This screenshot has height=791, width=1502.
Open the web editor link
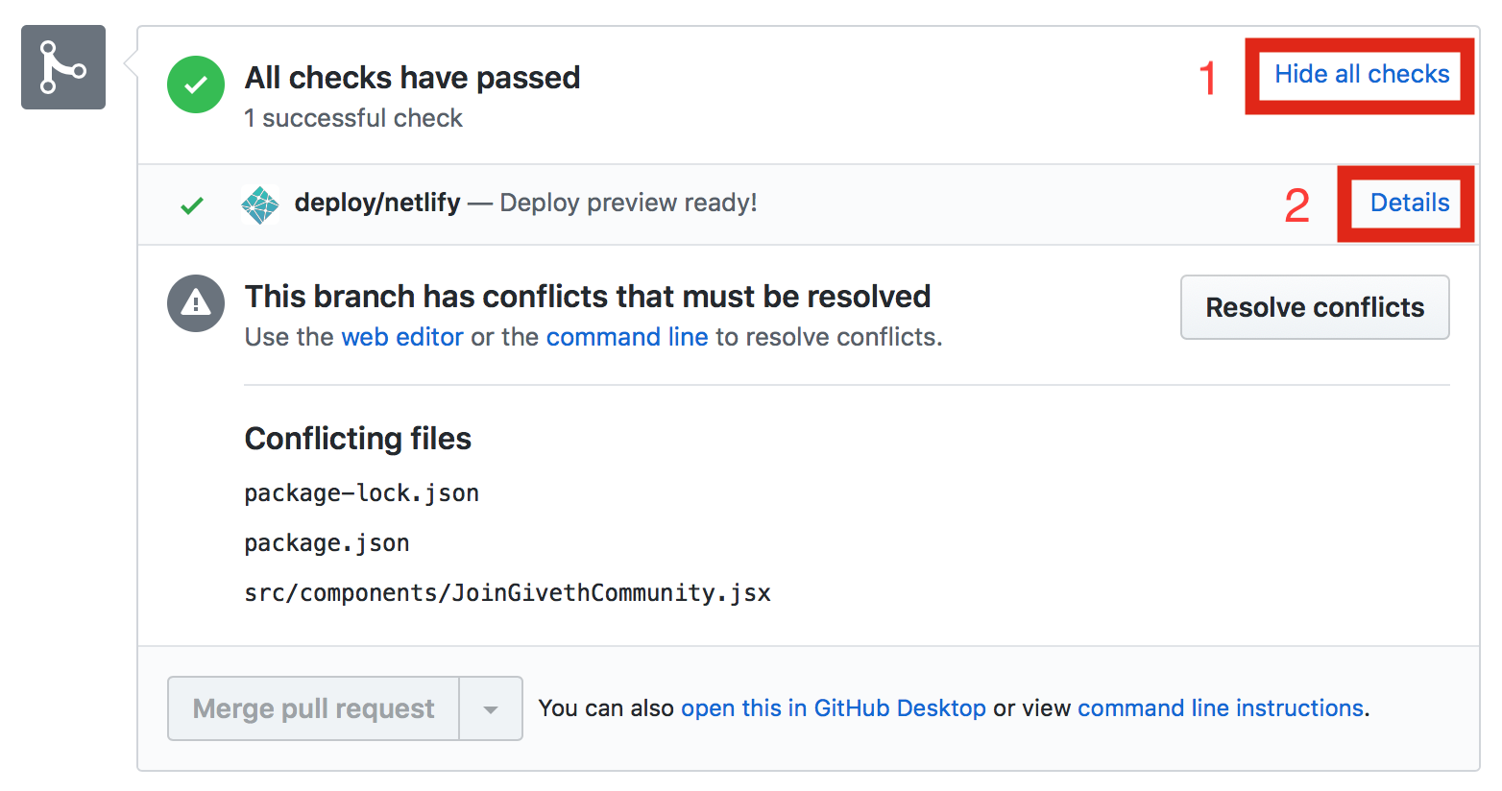(402, 337)
